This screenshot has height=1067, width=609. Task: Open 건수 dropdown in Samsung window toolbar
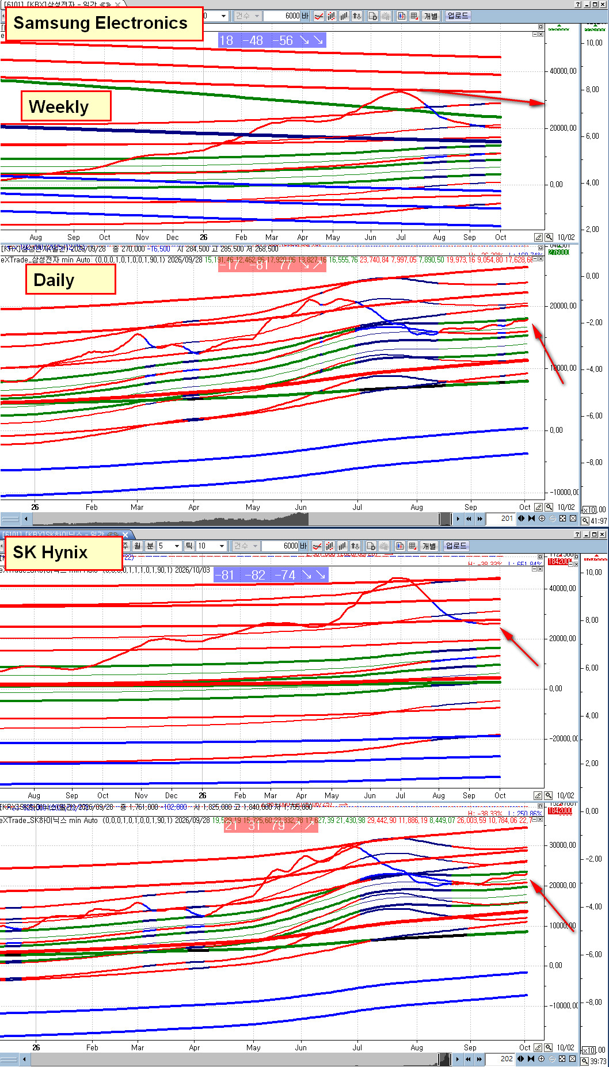pyautogui.click(x=248, y=16)
